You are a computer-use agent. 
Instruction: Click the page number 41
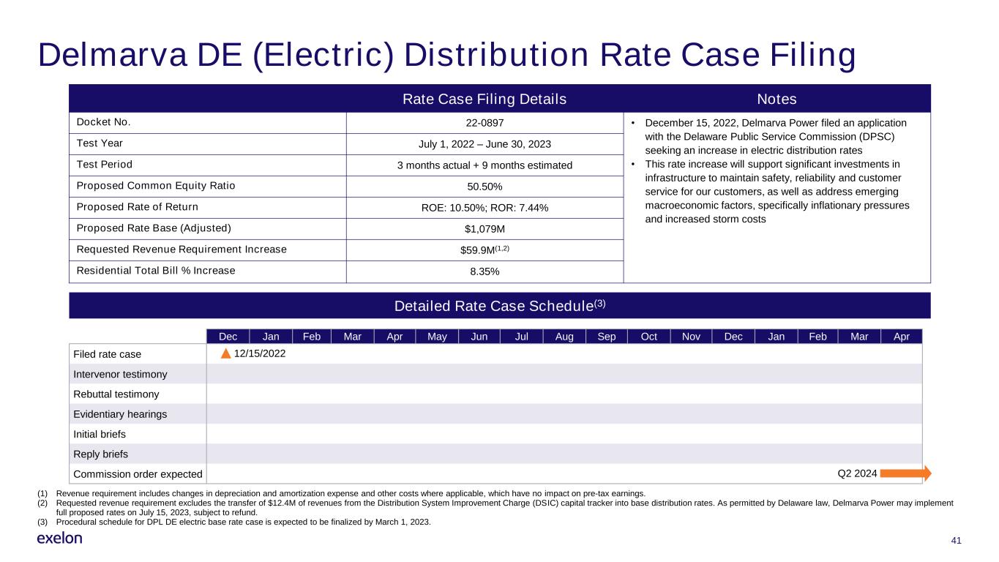[x=955, y=540]
